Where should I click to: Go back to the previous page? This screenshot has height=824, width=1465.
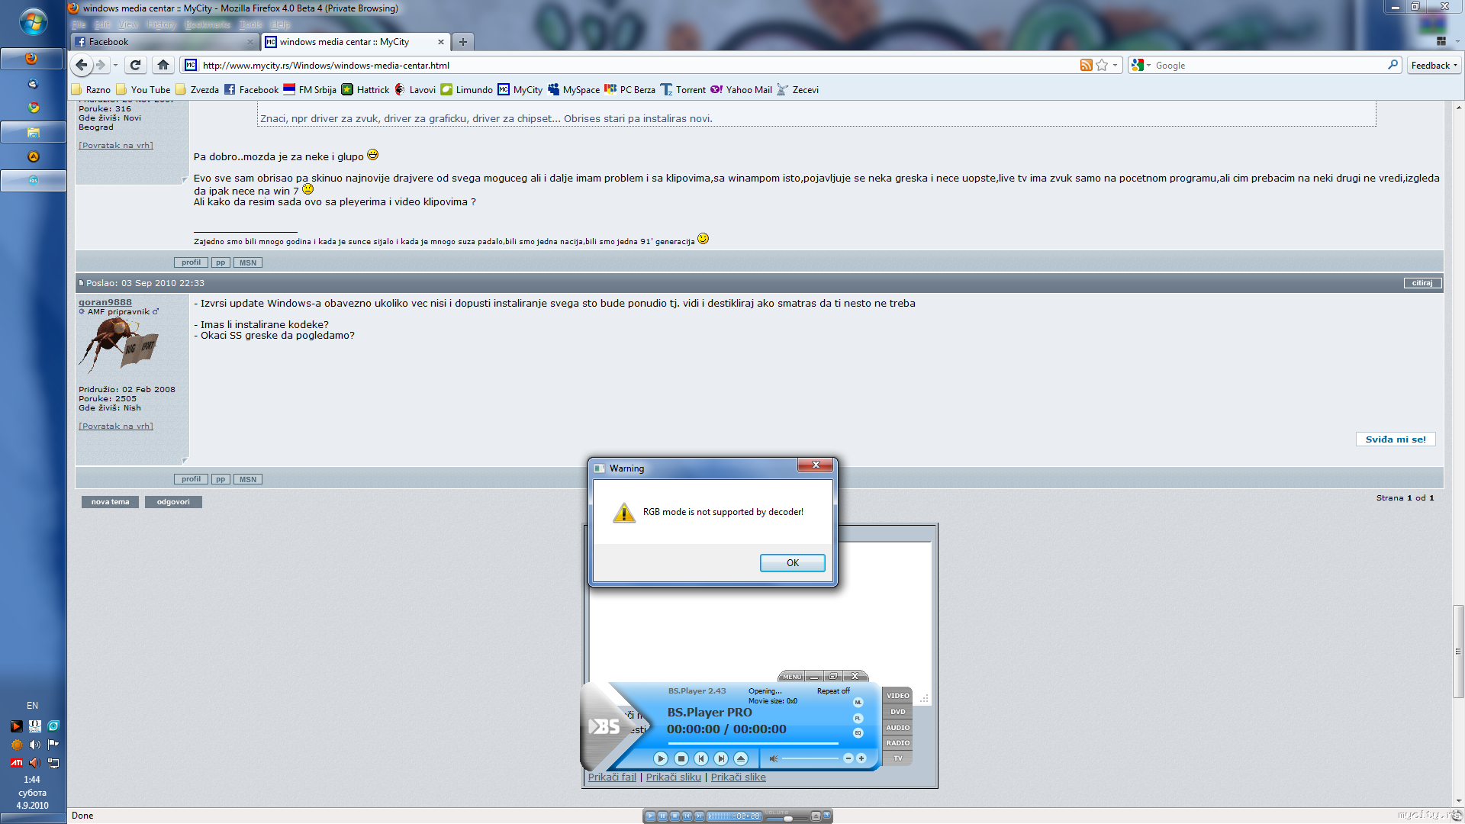(x=82, y=66)
